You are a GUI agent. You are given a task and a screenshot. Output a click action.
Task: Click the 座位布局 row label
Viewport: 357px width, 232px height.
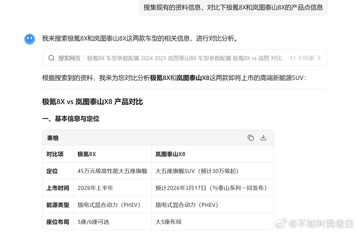[x=58, y=222]
